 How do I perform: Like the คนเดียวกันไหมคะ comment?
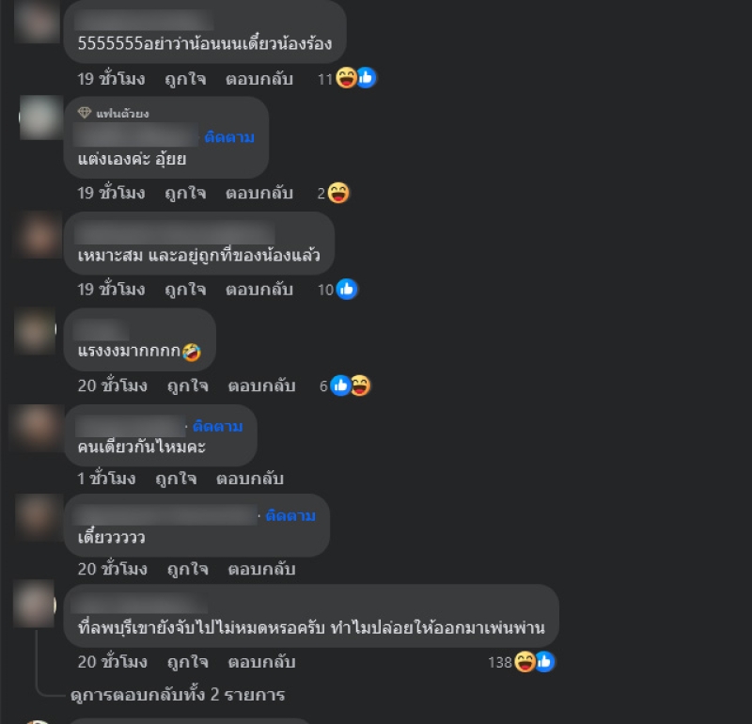tap(176, 479)
